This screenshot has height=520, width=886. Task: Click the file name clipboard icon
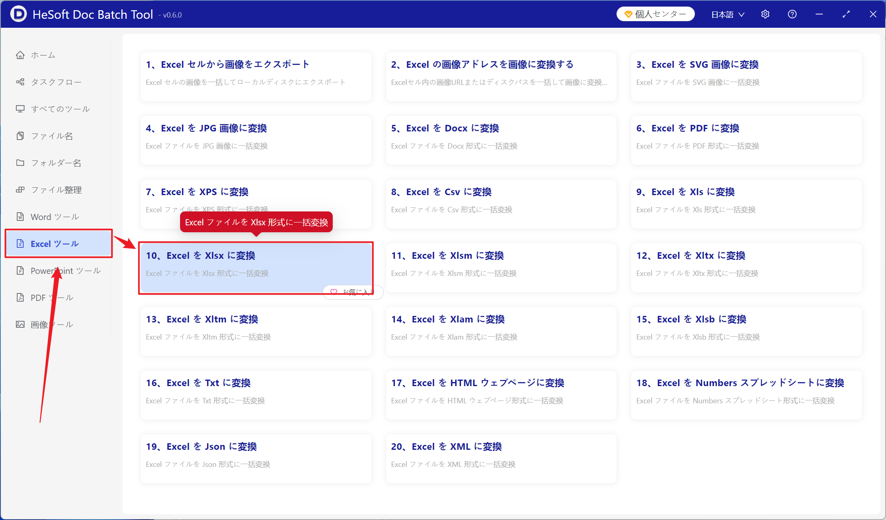click(20, 136)
